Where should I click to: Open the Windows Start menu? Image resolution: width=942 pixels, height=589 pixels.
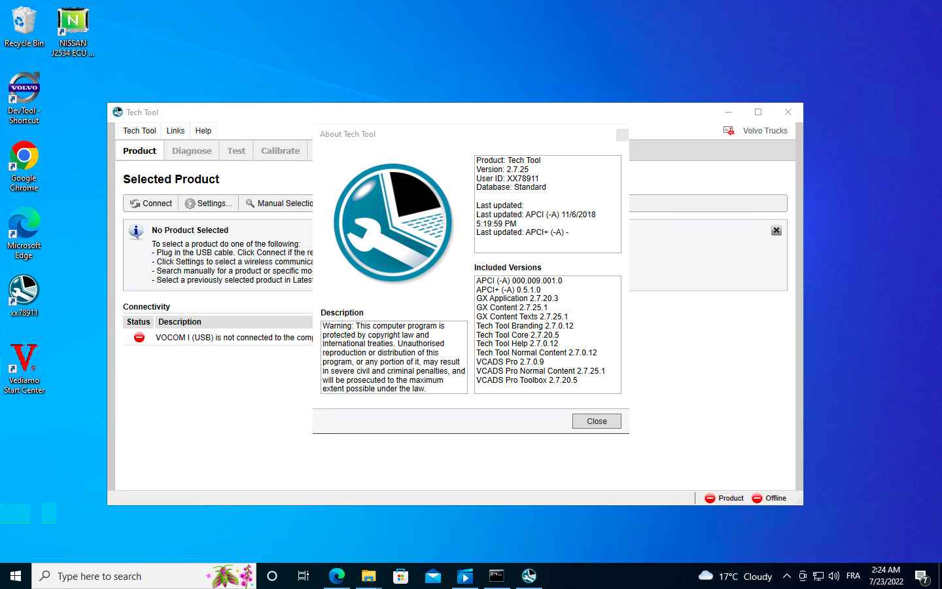pos(16,576)
